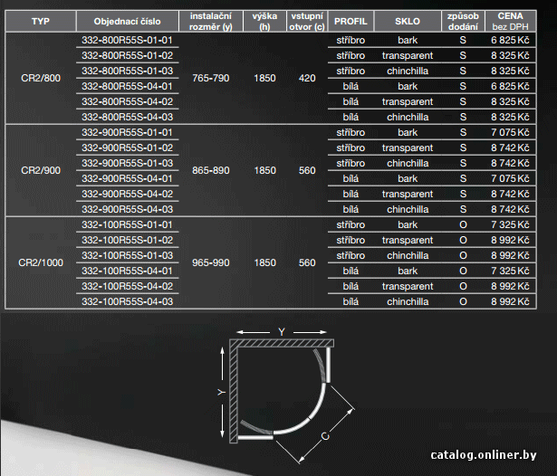
Task: Click the 560 entry opening for CR2/1000
Action: 307,262
